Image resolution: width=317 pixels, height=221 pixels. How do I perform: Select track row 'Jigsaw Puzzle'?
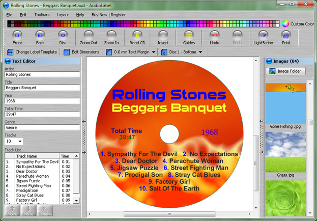[39, 181]
